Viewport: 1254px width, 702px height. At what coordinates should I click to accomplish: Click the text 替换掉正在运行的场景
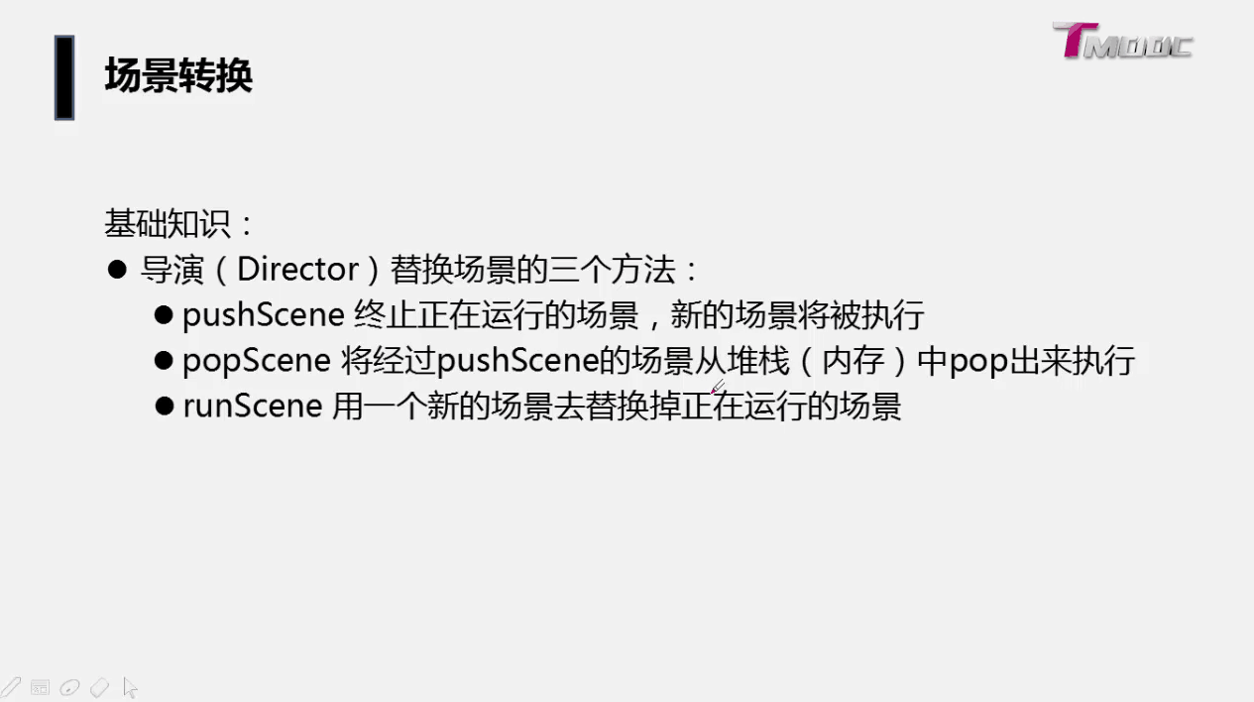(x=743, y=407)
